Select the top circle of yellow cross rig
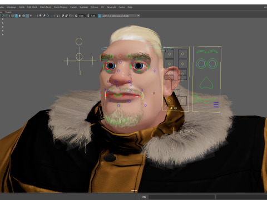 pyautogui.click(x=79, y=42)
